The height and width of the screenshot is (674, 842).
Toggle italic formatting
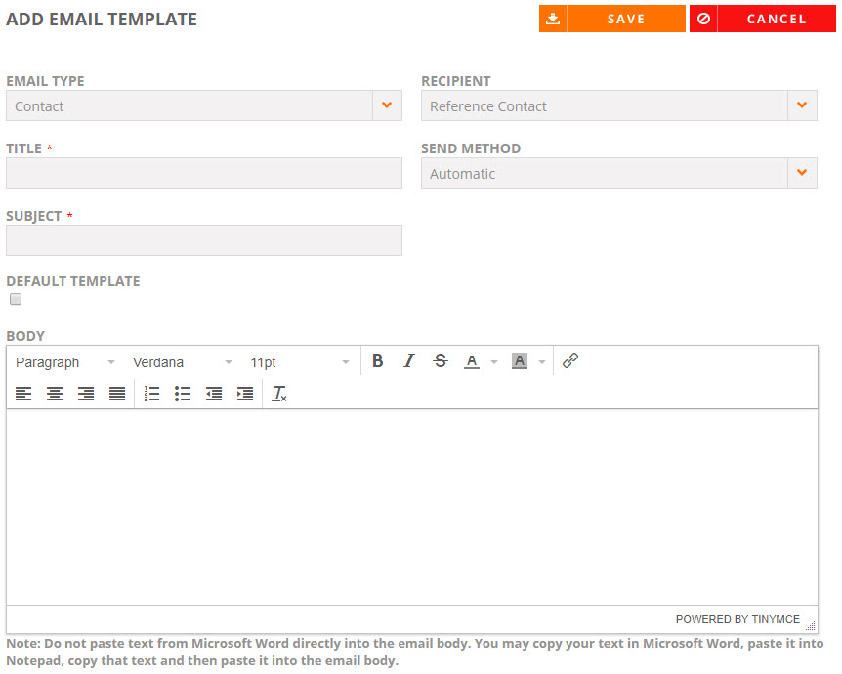click(409, 360)
